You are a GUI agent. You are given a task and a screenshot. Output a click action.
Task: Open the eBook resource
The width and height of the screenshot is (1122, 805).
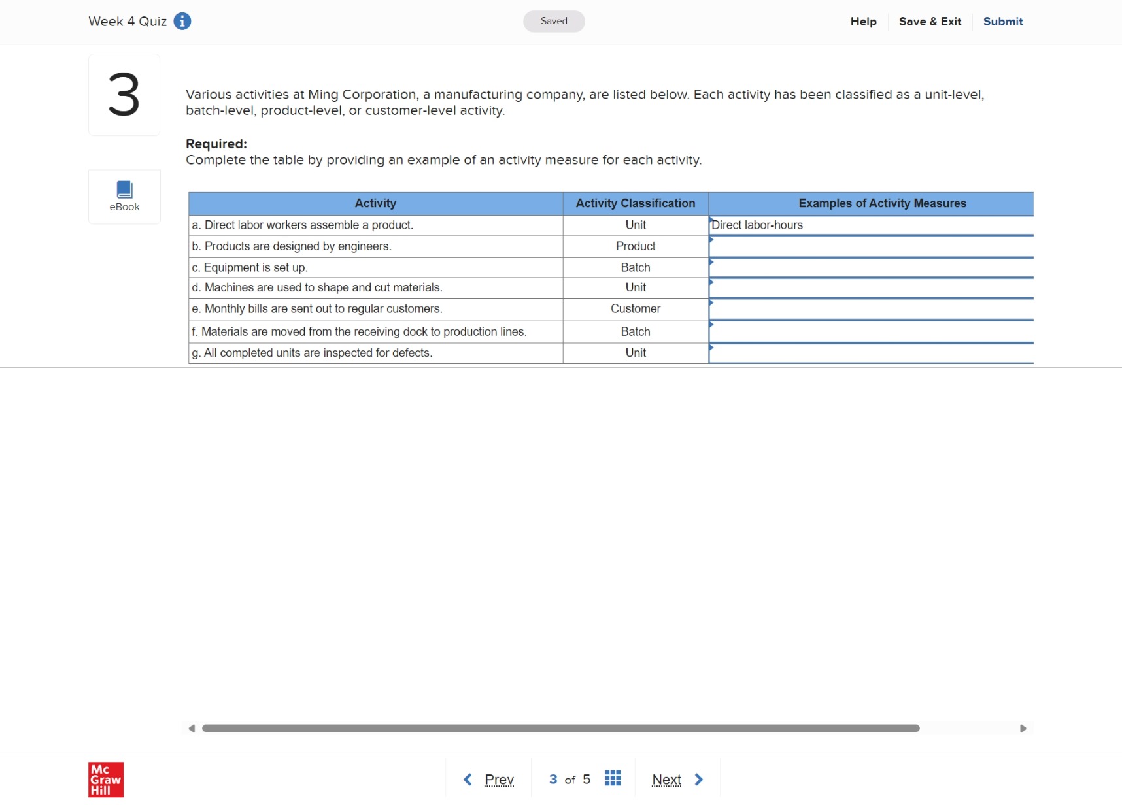click(x=124, y=195)
